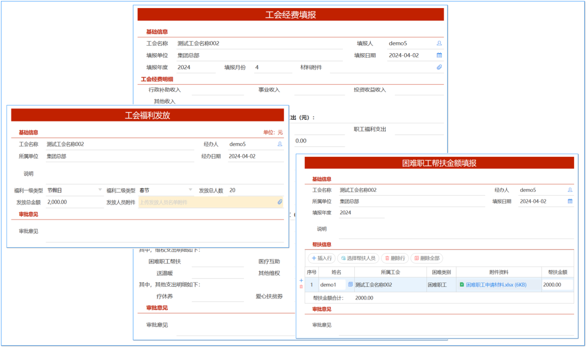Click the 审批意见 field in 工会福利发放
586x347 pixels.
pyautogui.click(x=165, y=231)
